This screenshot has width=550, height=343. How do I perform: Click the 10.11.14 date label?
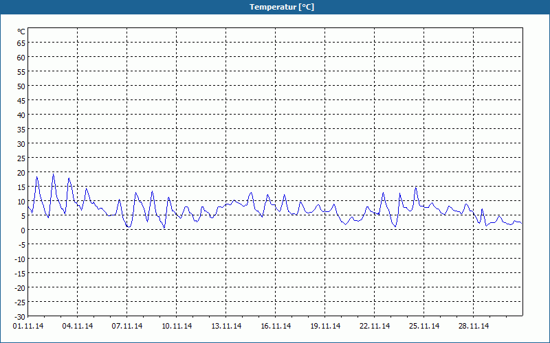[x=177, y=327]
